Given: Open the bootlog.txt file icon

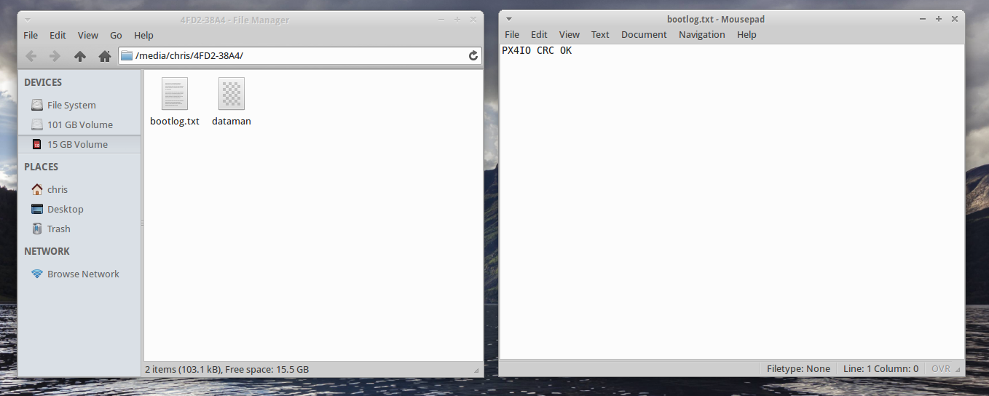Looking at the screenshot, I should (x=175, y=95).
